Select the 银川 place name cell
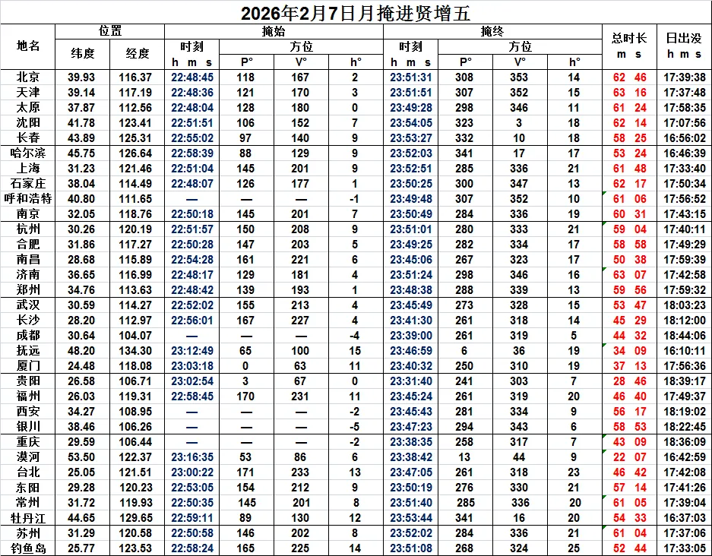This screenshot has width=712, height=556. tap(27, 427)
